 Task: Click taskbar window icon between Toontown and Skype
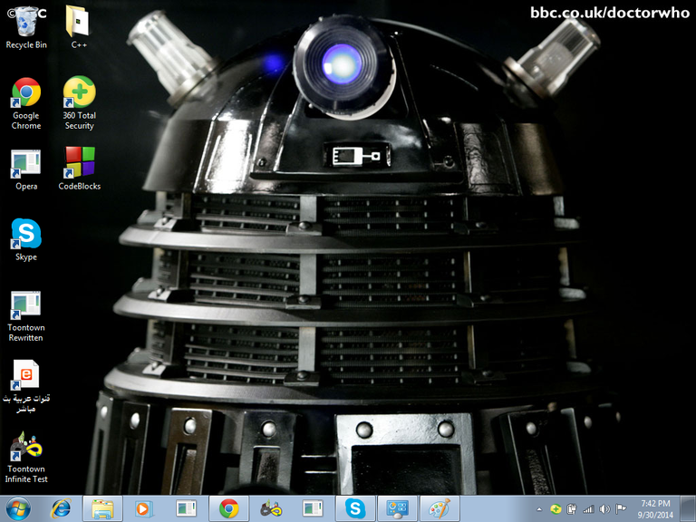click(x=313, y=508)
